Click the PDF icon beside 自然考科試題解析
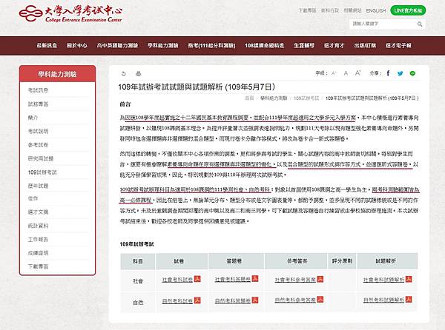Viewport: 445px width, 330px height. coord(409,300)
